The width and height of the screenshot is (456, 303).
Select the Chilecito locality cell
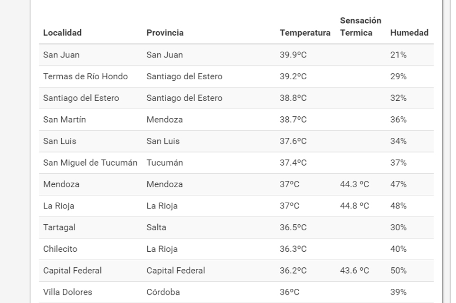click(x=60, y=249)
